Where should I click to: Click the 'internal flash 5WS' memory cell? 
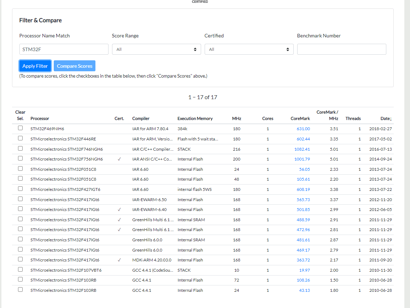pos(194,189)
